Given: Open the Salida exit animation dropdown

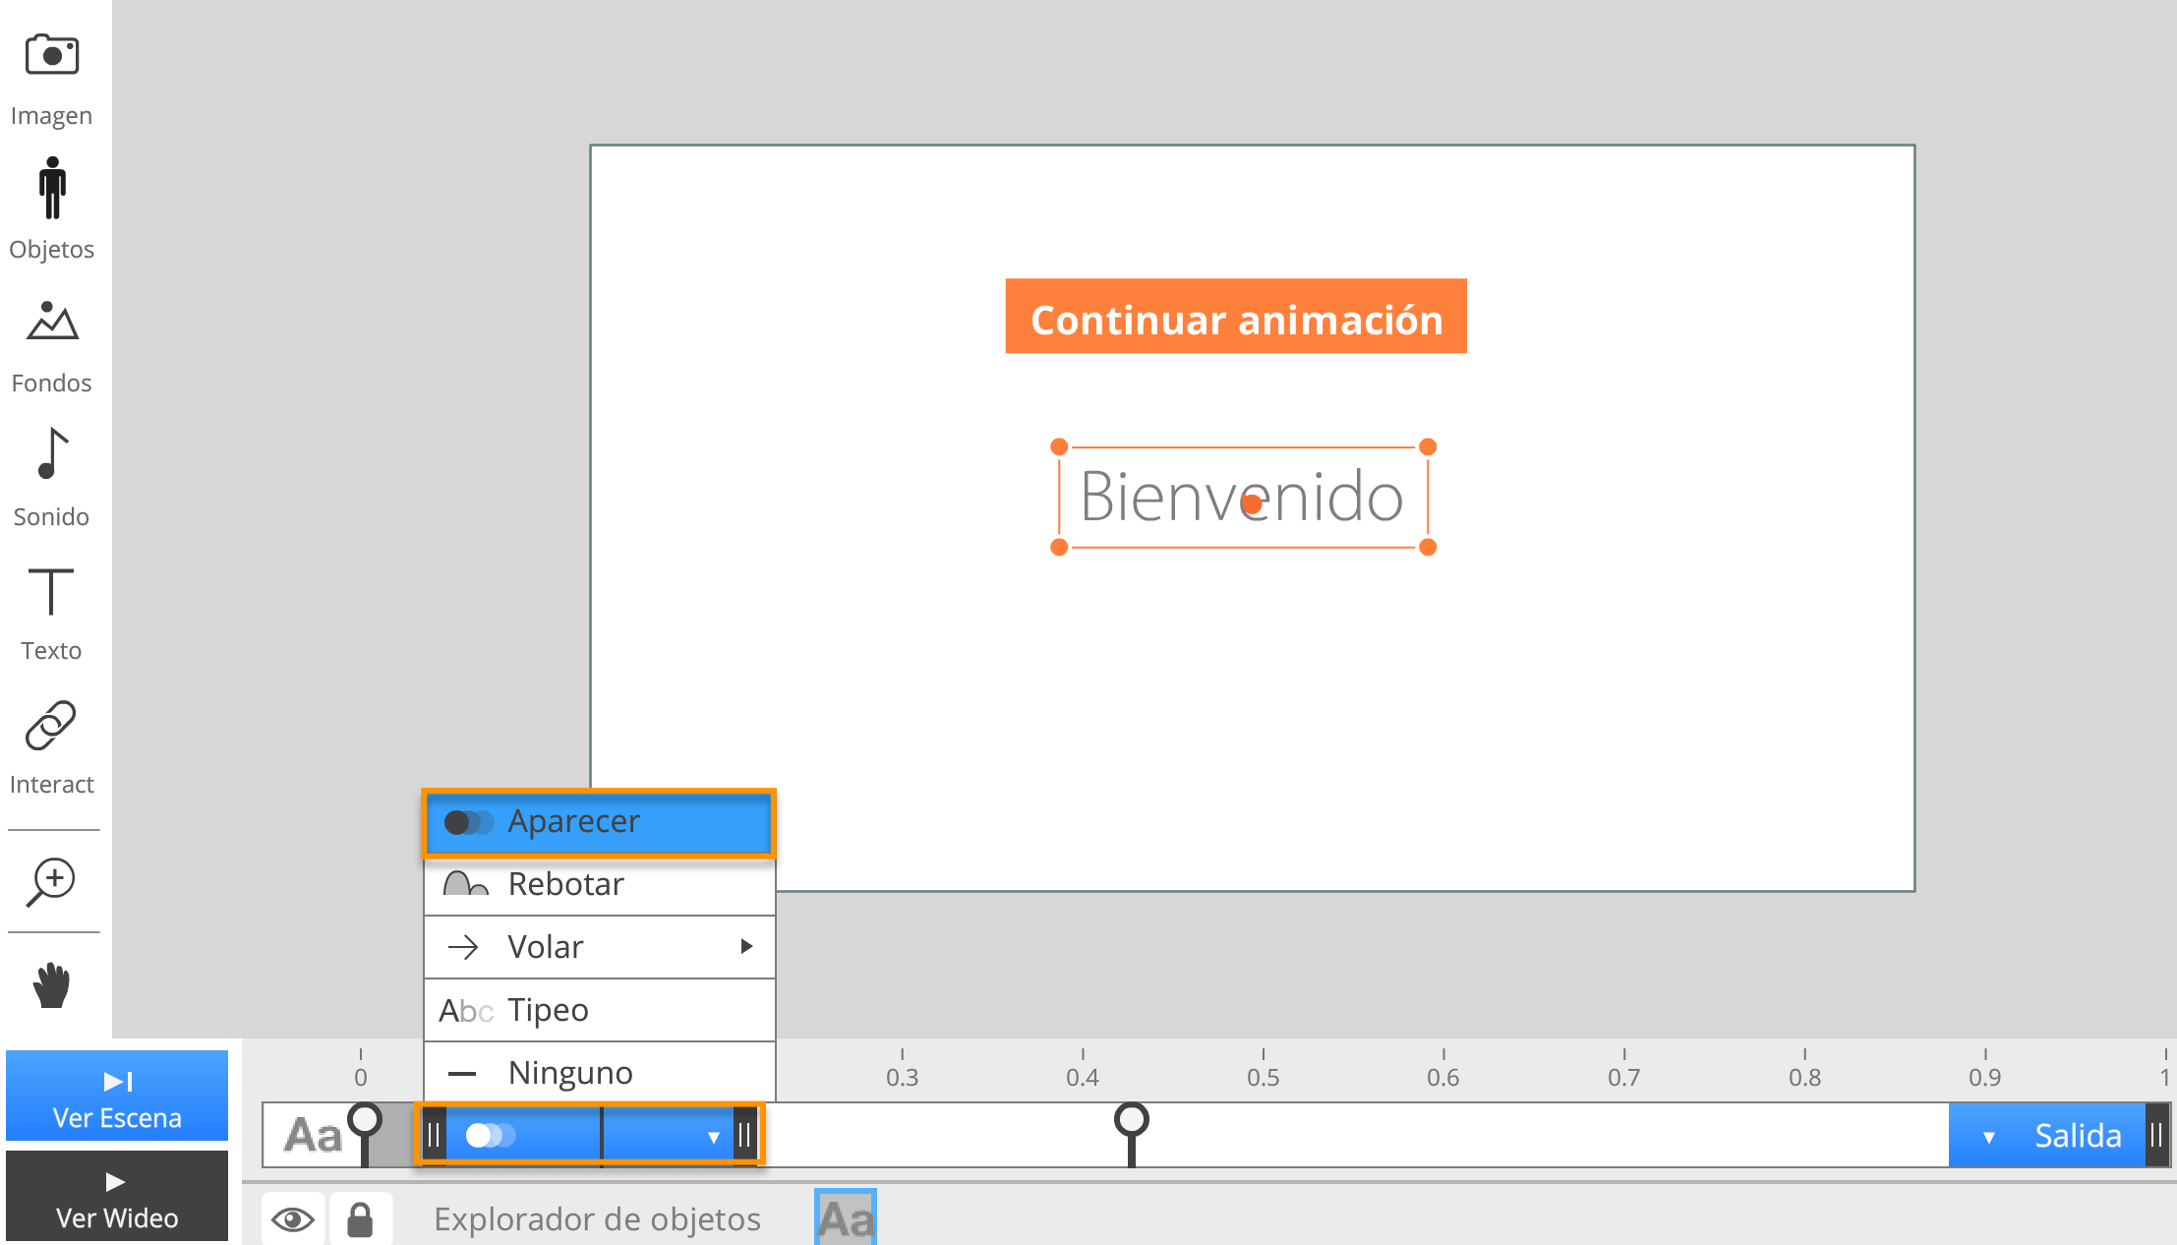Looking at the screenshot, I should tap(1988, 1137).
